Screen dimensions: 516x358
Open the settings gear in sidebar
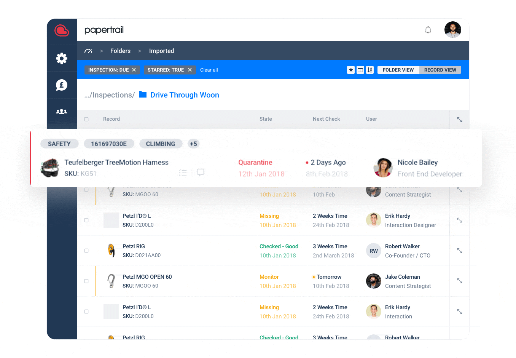coord(62,58)
